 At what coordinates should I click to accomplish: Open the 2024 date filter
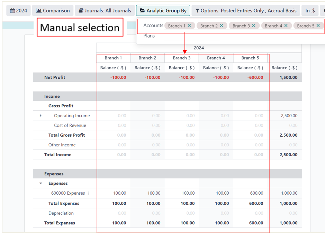pos(18,11)
